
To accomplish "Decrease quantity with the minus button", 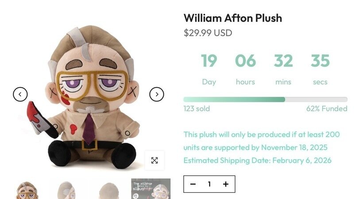I will [193, 184].
